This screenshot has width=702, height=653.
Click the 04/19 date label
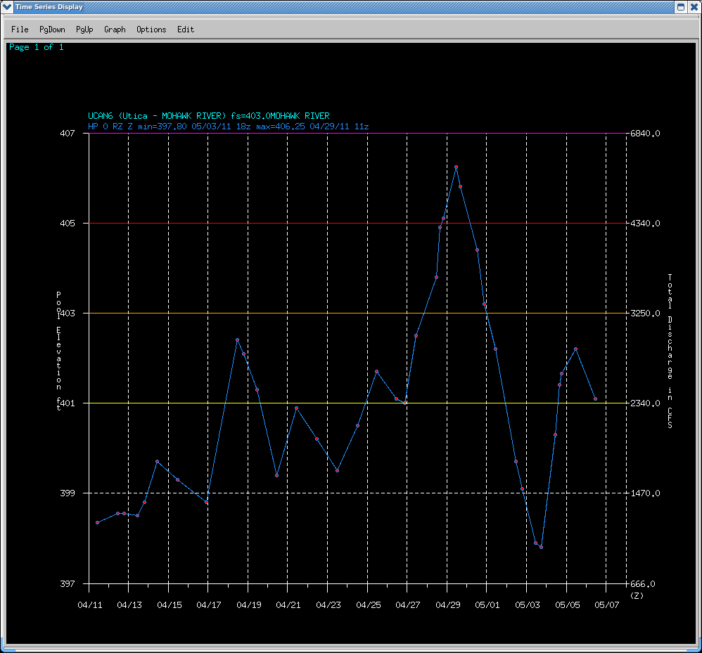(x=249, y=605)
